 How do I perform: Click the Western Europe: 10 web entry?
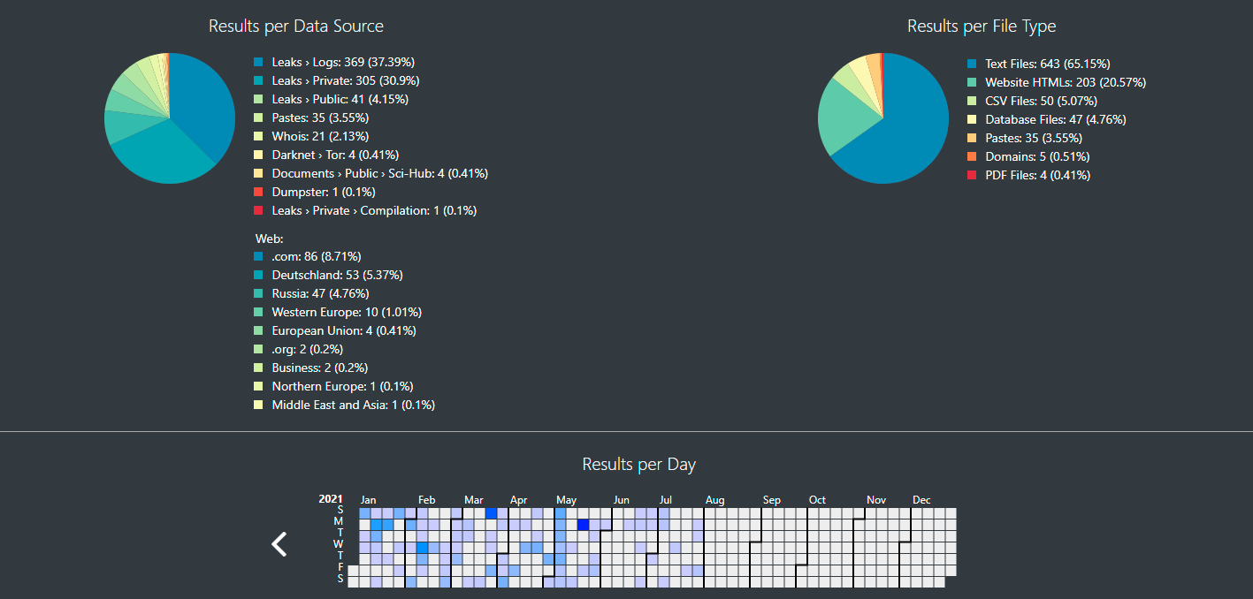(x=347, y=312)
